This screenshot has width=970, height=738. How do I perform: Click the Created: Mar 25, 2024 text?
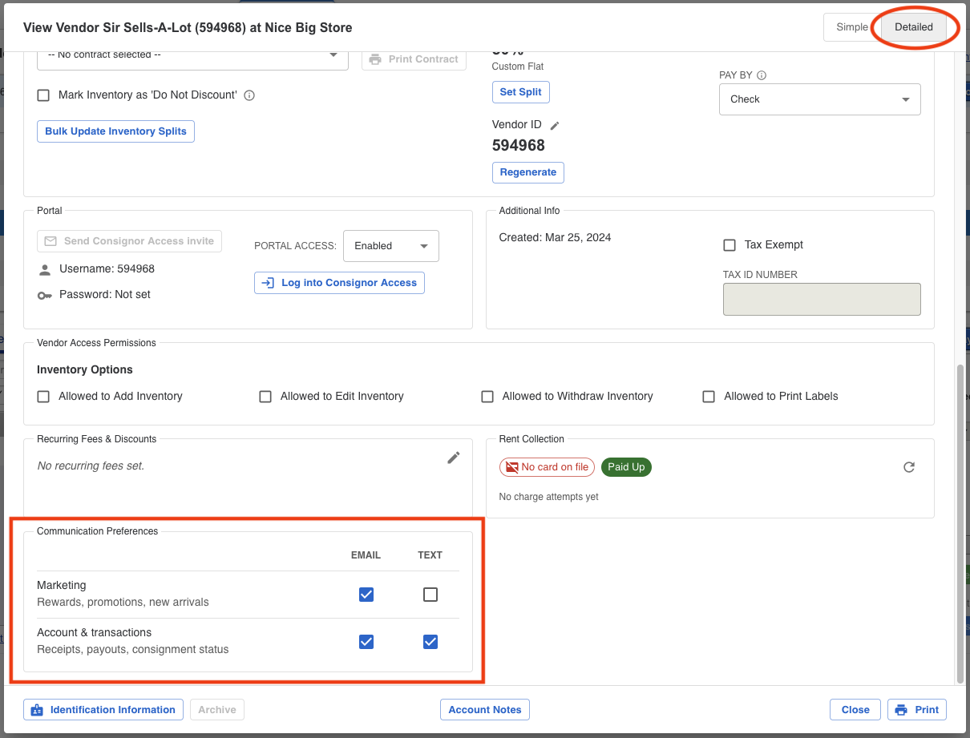pyautogui.click(x=555, y=238)
